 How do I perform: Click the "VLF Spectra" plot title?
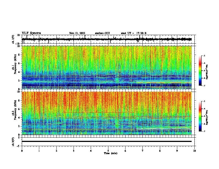click(x=31, y=33)
